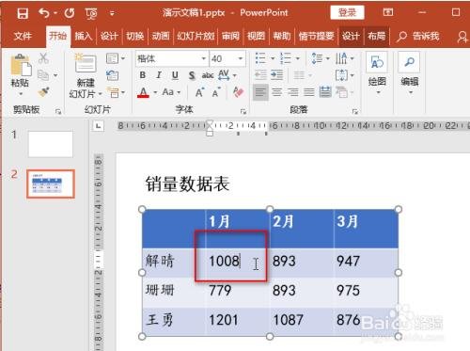Click Increase Font Size icon
470x351 pixels.
[199, 92]
